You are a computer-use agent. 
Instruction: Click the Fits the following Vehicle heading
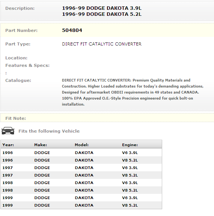click(49, 131)
